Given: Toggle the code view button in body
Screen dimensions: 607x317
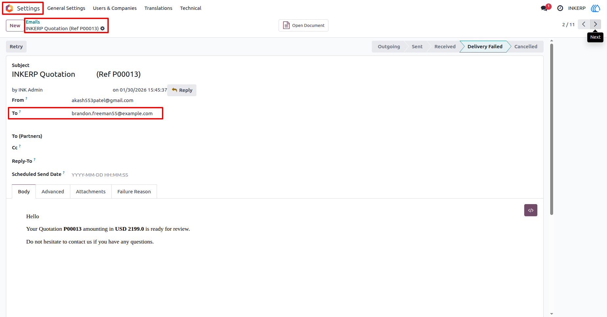Looking at the screenshot, I should 531,210.
